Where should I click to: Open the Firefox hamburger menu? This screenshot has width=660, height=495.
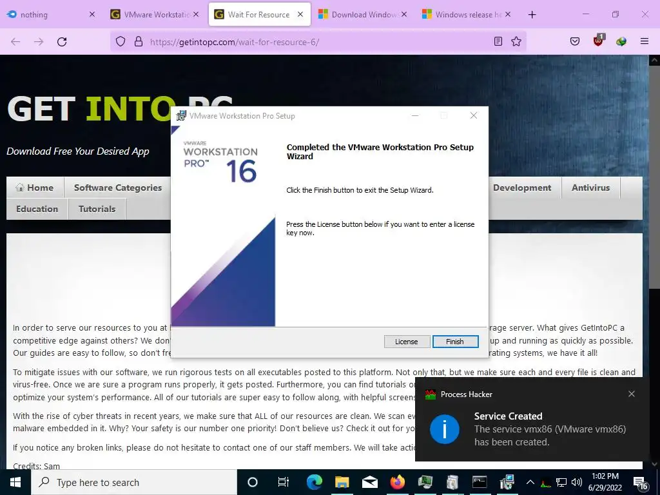click(x=644, y=41)
